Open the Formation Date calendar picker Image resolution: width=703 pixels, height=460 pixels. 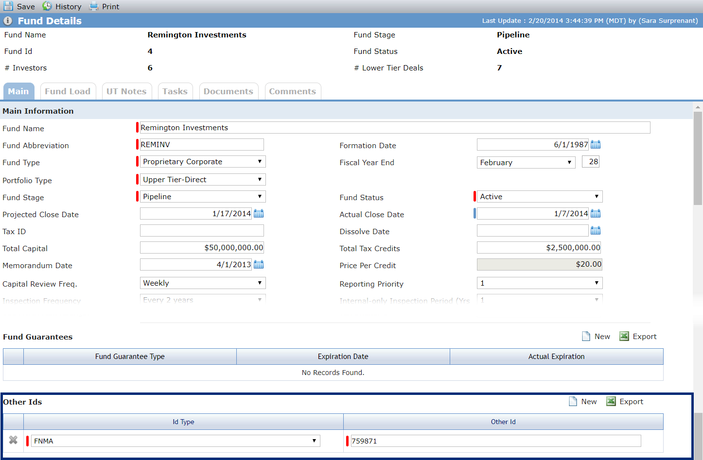tap(596, 144)
